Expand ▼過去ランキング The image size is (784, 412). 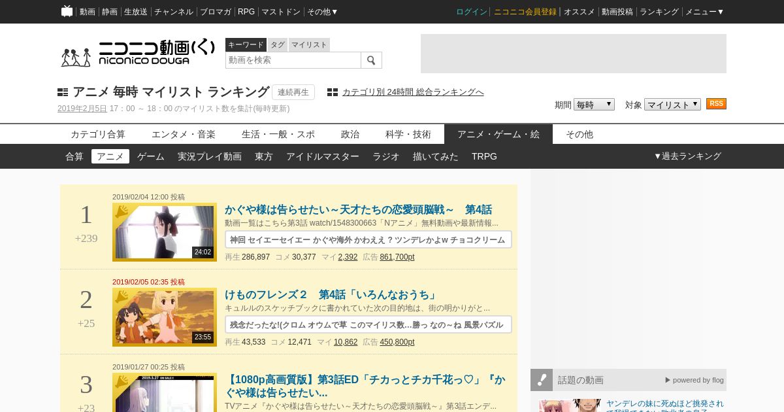(x=687, y=156)
